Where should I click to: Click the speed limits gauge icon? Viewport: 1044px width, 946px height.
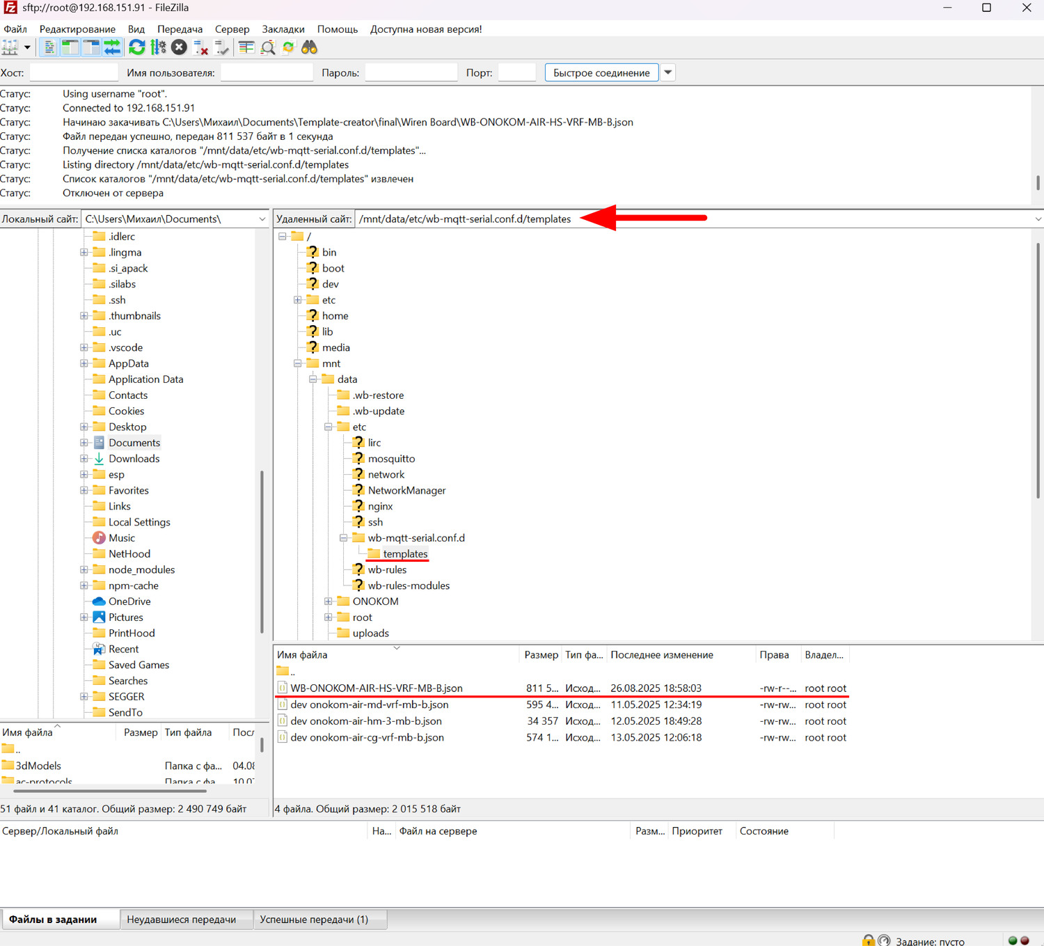884,940
